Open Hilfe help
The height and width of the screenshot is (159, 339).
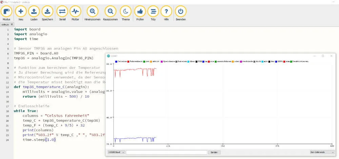[x=166, y=11]
